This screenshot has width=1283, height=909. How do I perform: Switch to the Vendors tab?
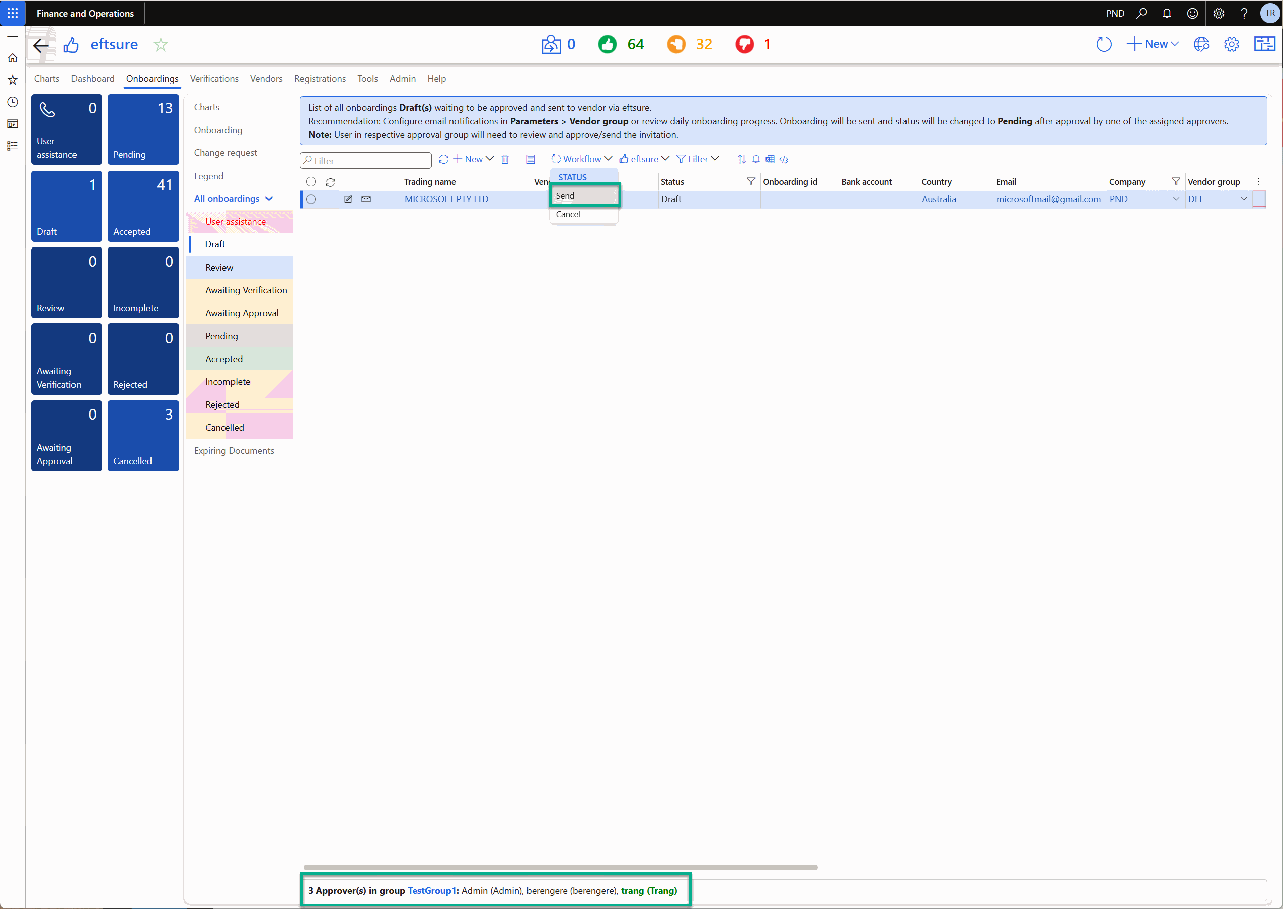[266, 79]
